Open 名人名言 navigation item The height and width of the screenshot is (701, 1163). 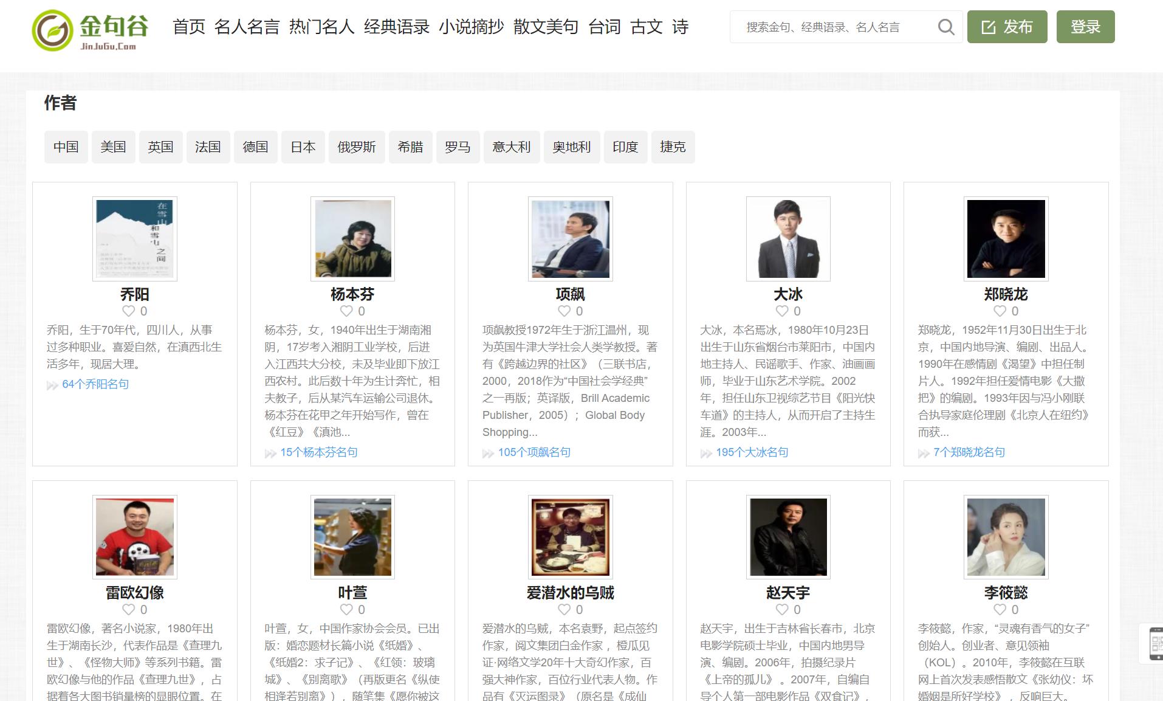247,27
